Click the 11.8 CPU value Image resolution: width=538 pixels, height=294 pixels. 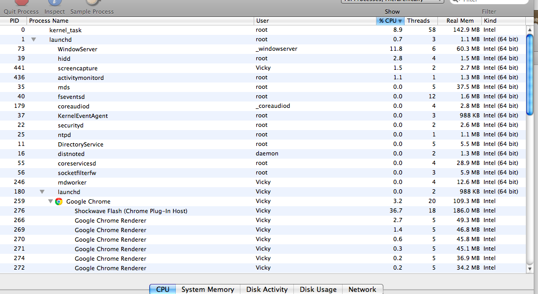(x=396, y=49)
